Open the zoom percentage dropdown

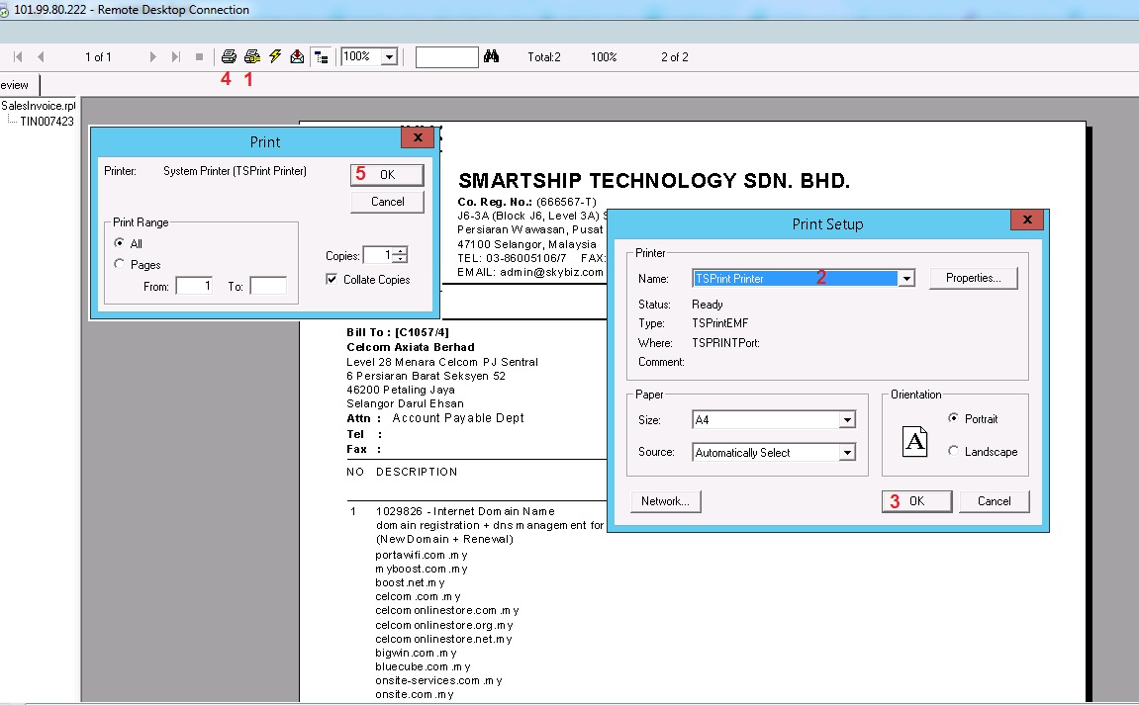pos(389,57)
